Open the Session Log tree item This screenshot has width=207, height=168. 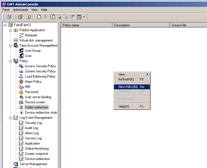(33, 138)
